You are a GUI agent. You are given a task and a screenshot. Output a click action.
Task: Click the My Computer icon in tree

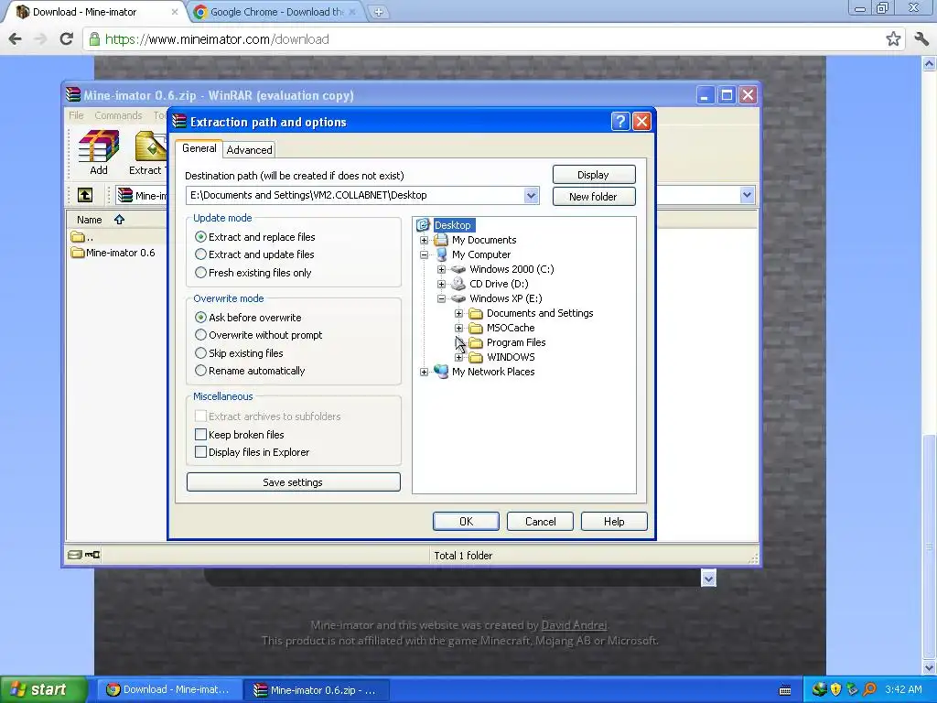[x=441, y=254]
